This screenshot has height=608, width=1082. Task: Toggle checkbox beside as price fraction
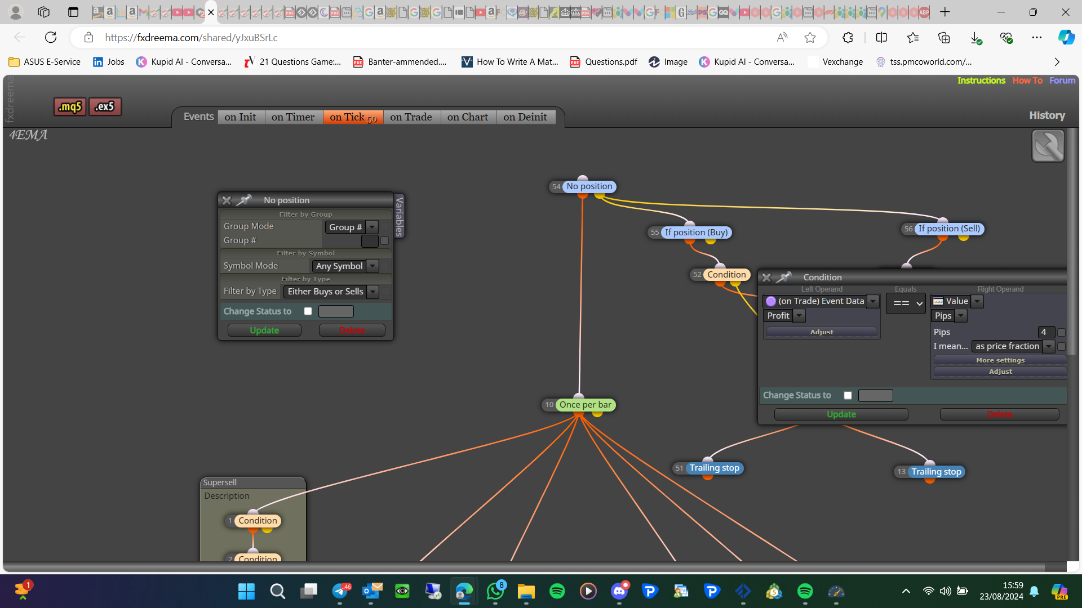point(1061,347)
